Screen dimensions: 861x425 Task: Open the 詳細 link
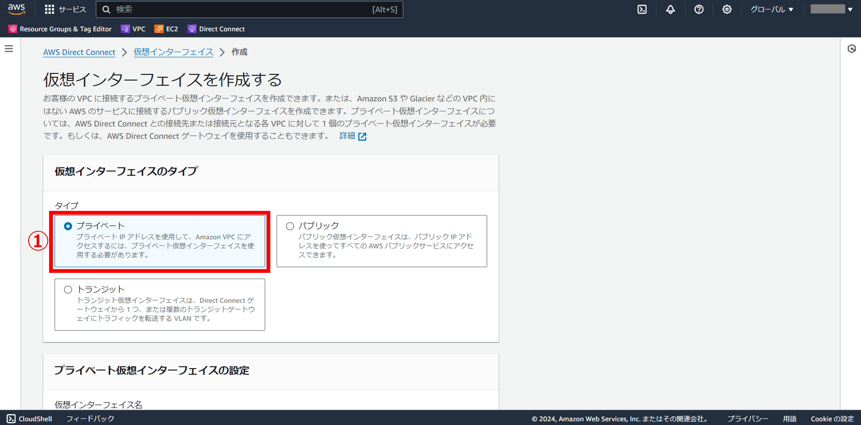347,136
